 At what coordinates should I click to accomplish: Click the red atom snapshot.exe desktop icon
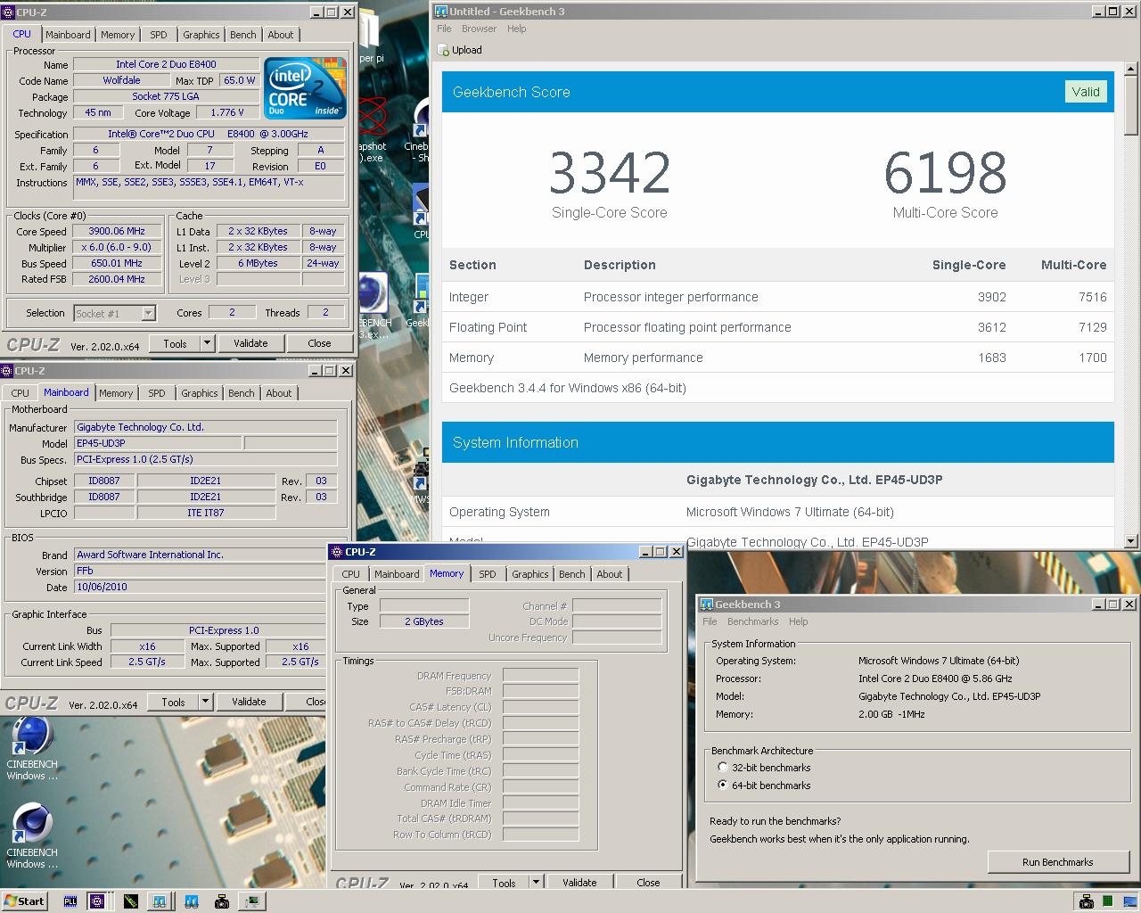371,119
